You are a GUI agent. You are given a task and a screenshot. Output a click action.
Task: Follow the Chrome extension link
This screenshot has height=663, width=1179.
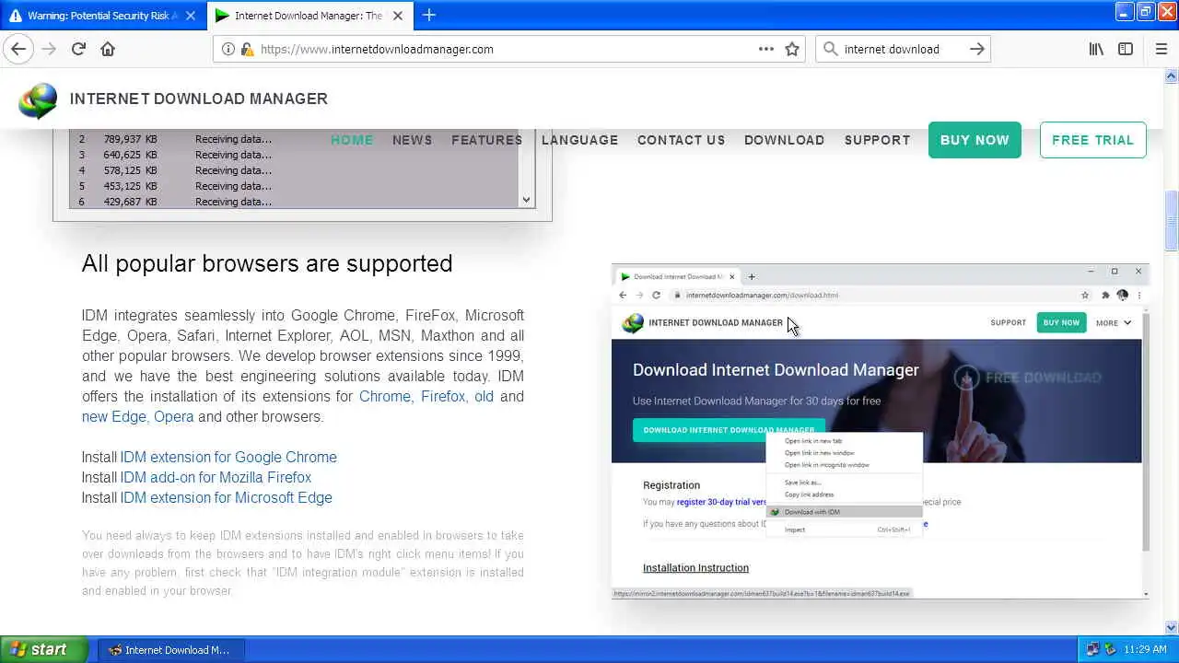coord(385,396)
